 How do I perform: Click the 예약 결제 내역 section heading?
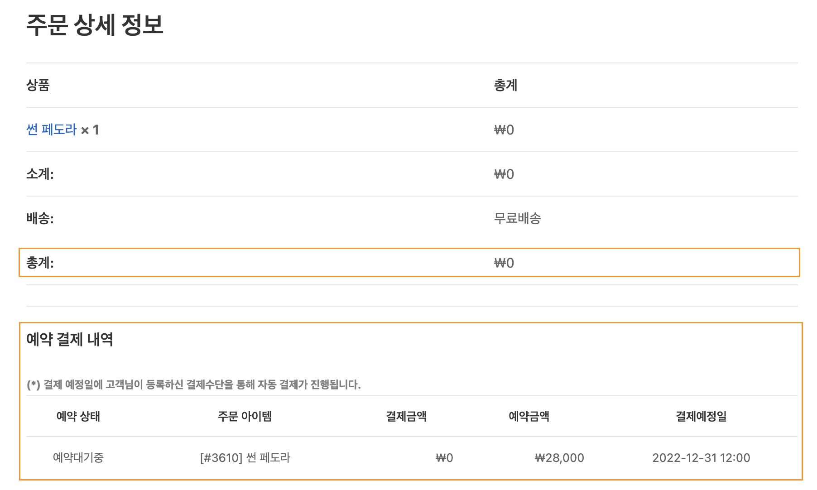70,339
